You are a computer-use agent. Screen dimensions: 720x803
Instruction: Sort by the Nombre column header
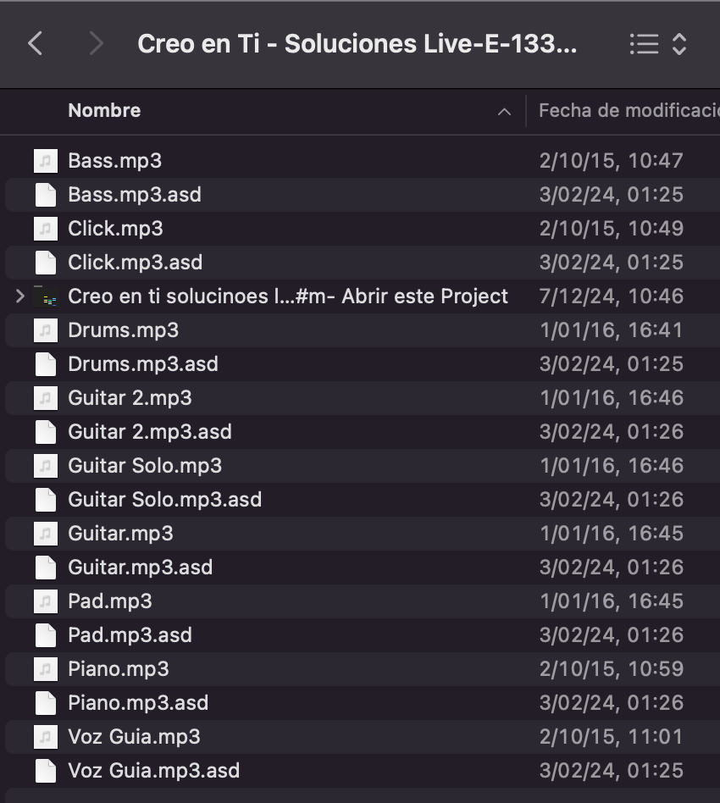click(x=104, y=111)
